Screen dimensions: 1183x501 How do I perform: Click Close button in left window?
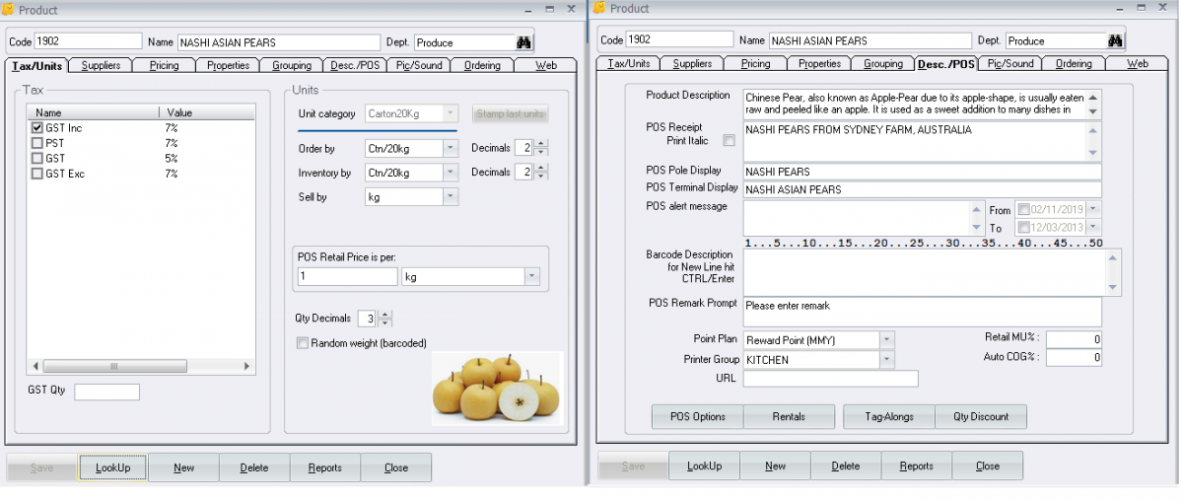tap(396, 467)
